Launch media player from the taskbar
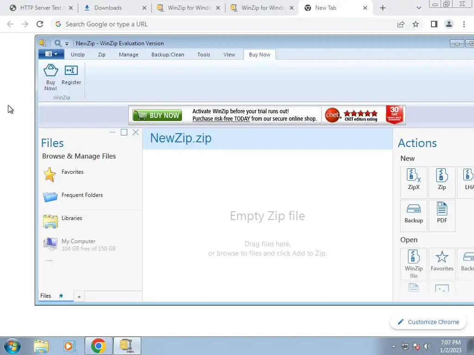The image size is (474, 355). pos(69,346)
